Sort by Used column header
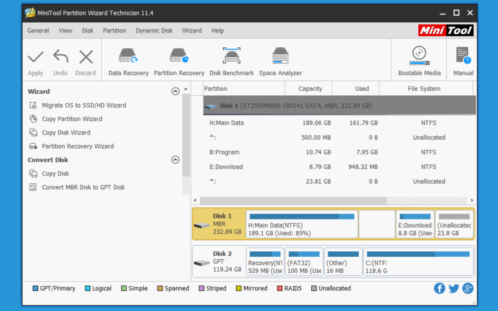The image size is (498, 311). [x=355, y=88]
